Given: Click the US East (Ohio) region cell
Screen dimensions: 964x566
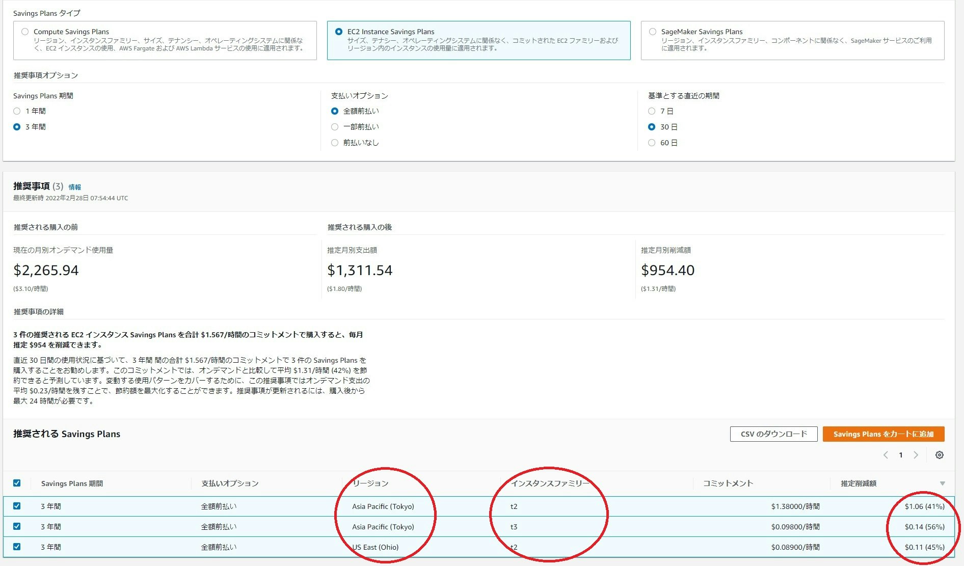Looking at the screenshot, I should click(376, 547).
